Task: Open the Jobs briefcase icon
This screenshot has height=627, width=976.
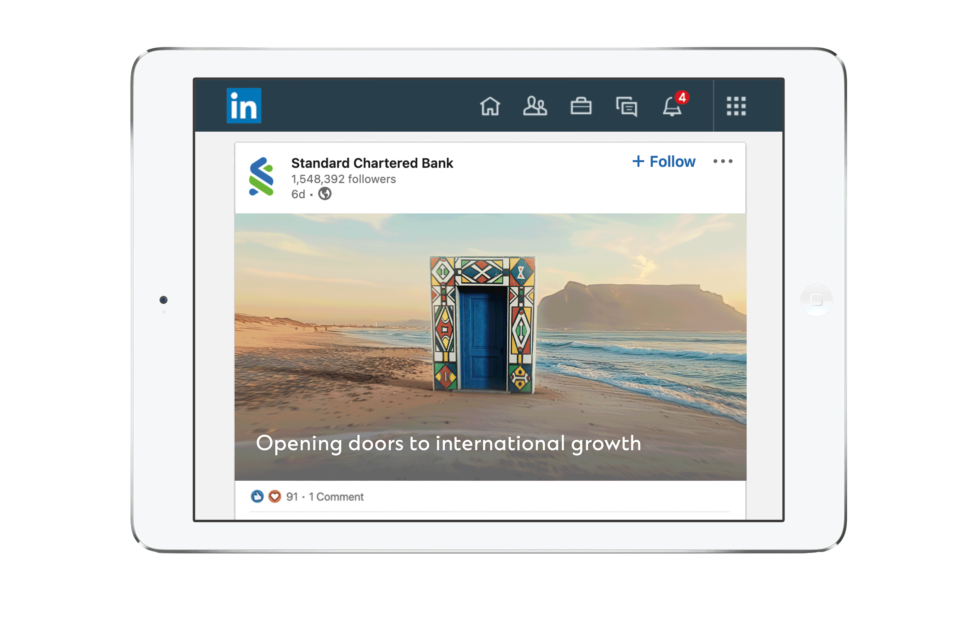Action: 581,107
